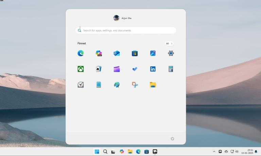Launch the Clipchamp video editor
Viewport: 261px width, 156px height.
117,69
